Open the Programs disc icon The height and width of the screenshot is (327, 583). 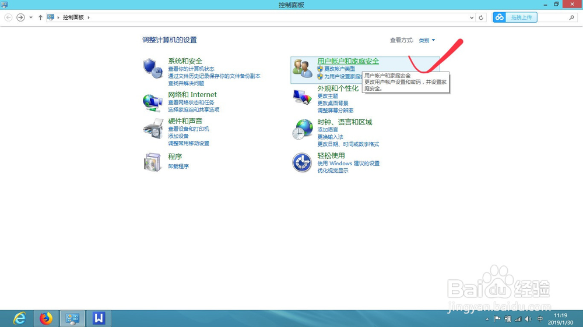pos(152,162)
